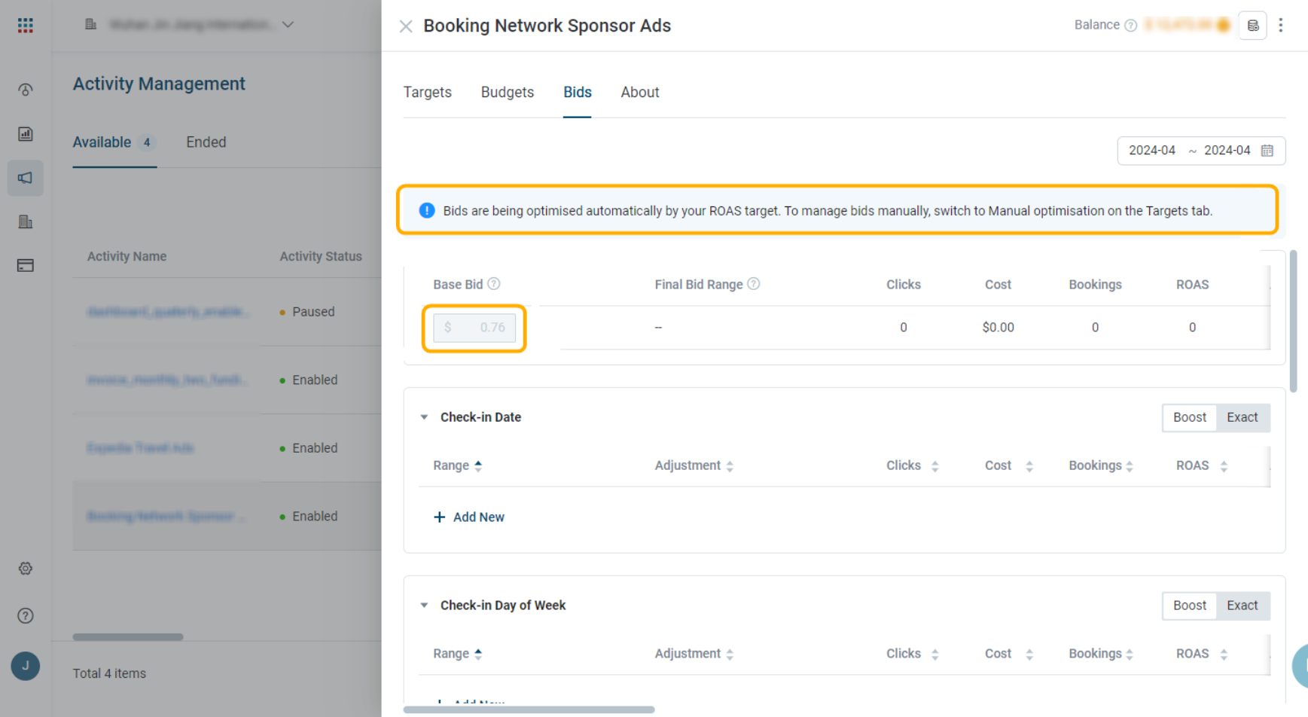Select Exact mode for Check-in Day of Week
The height and width of the screenshot is (717, 1308).
[x=1242, y=606]
